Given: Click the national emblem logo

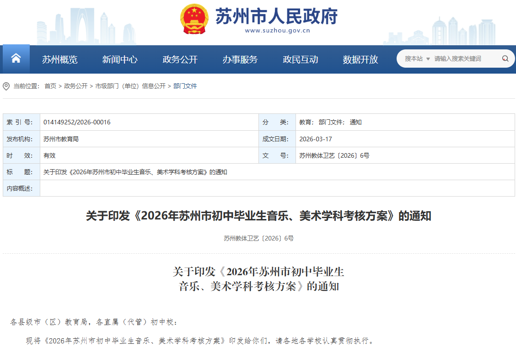Looking at the screenshot, I should [194, 18].
